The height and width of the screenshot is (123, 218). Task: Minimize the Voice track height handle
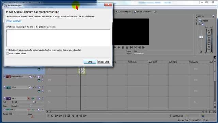[4, 99]
